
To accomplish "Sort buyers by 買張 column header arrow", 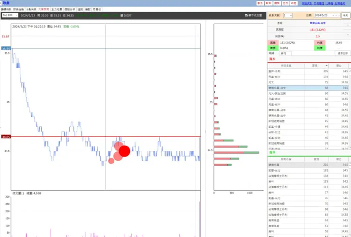I will 327,66.
